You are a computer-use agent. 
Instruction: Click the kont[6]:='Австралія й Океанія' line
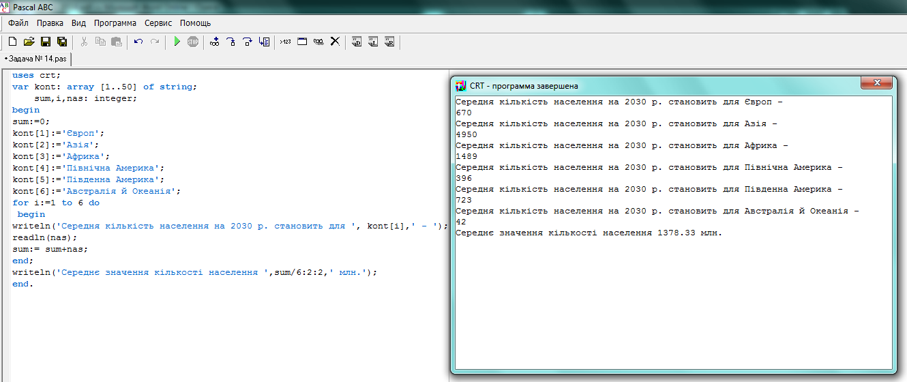[97, 191]
